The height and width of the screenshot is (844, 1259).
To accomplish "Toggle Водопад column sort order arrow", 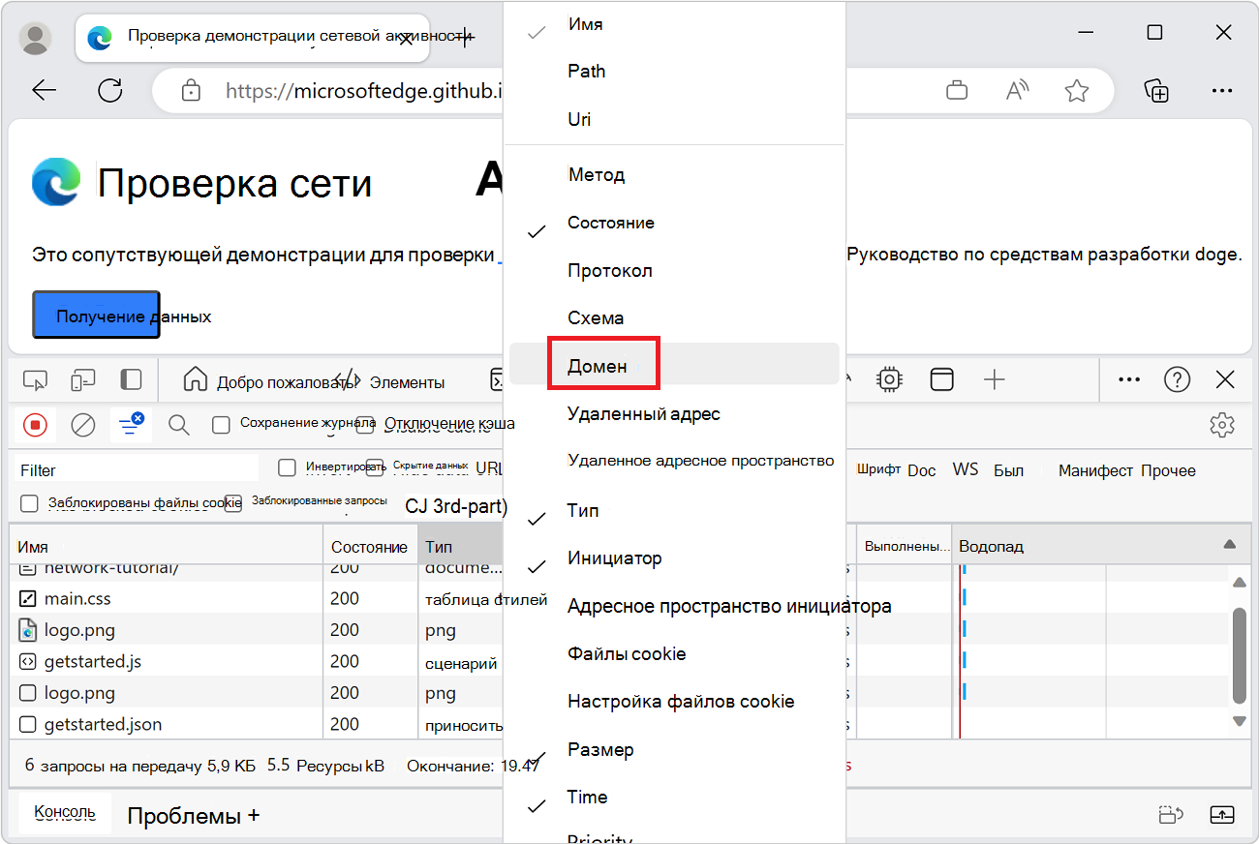I will [1229, 545].
